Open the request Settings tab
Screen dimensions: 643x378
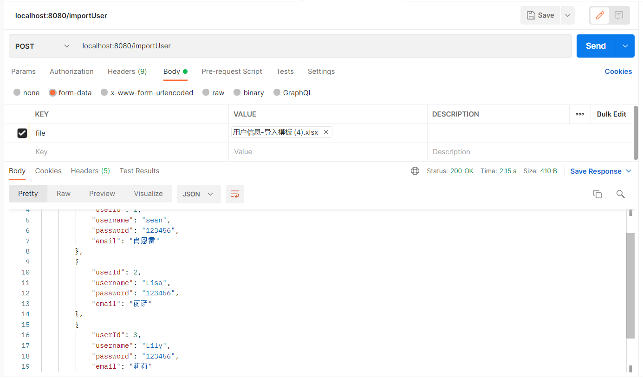[321, 72]
